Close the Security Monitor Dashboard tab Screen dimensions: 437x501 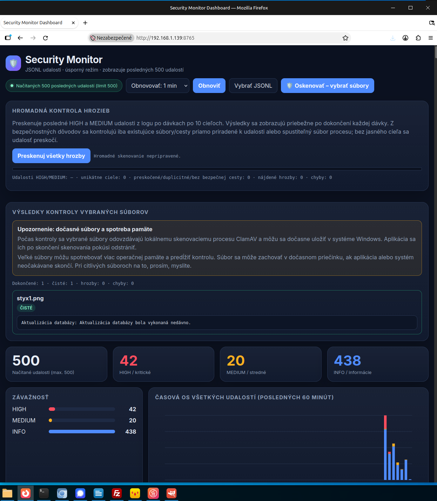[73, 23]
